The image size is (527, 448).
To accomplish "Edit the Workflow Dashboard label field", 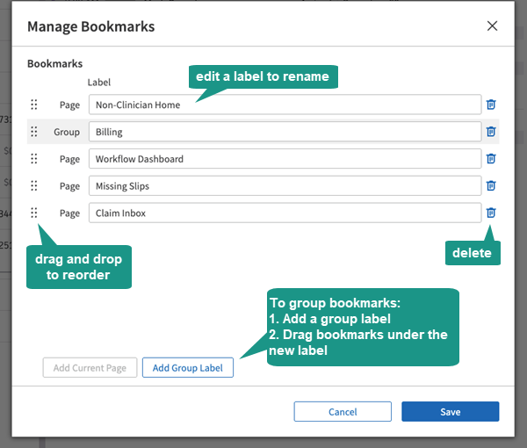I will (x=285, y=159).
